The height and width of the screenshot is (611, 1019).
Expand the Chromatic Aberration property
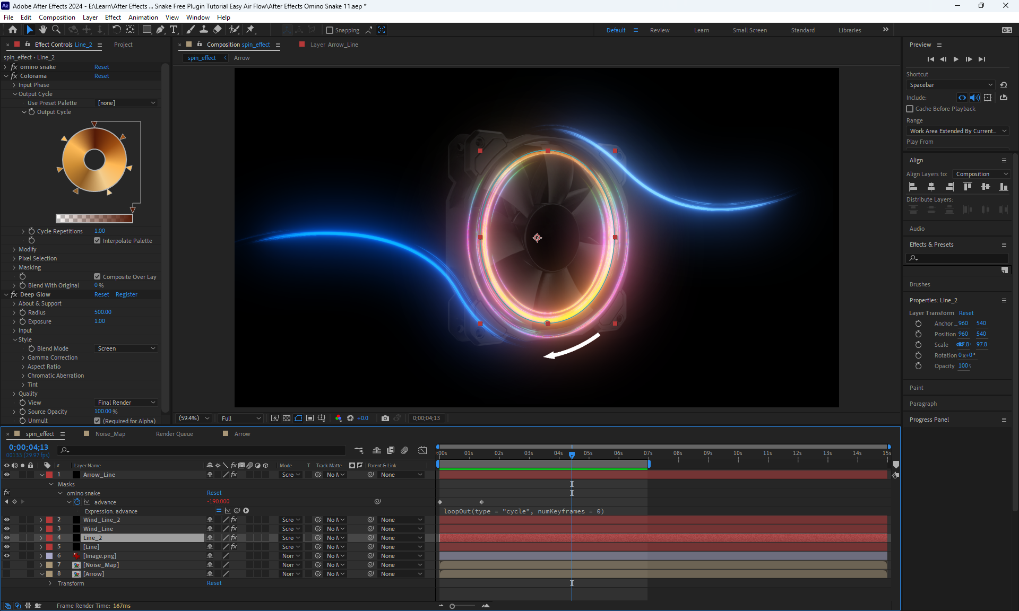(x=23, y=376)
